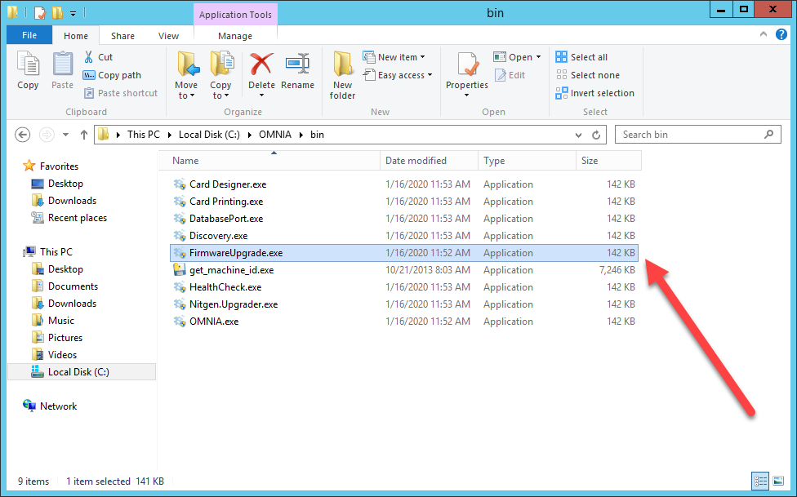Switch to the Home ribbon tab
Viewport: 797px width, 497px height.
coord(76,36)
